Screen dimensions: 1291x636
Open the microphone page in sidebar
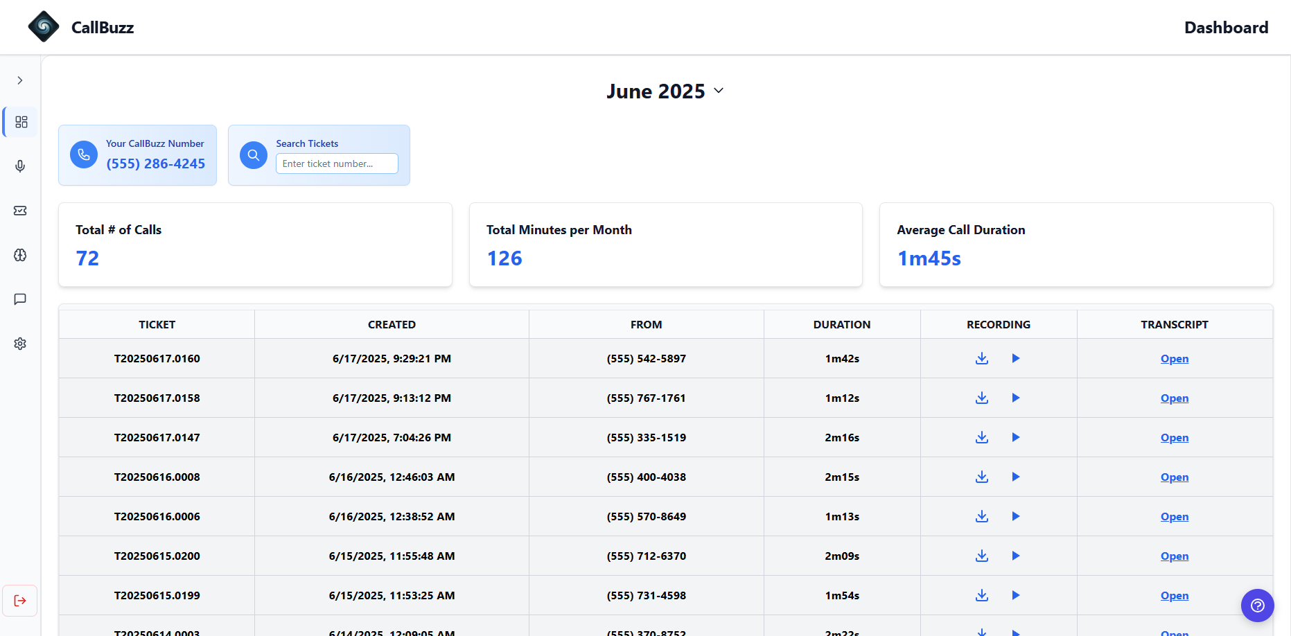coord(20,166)
